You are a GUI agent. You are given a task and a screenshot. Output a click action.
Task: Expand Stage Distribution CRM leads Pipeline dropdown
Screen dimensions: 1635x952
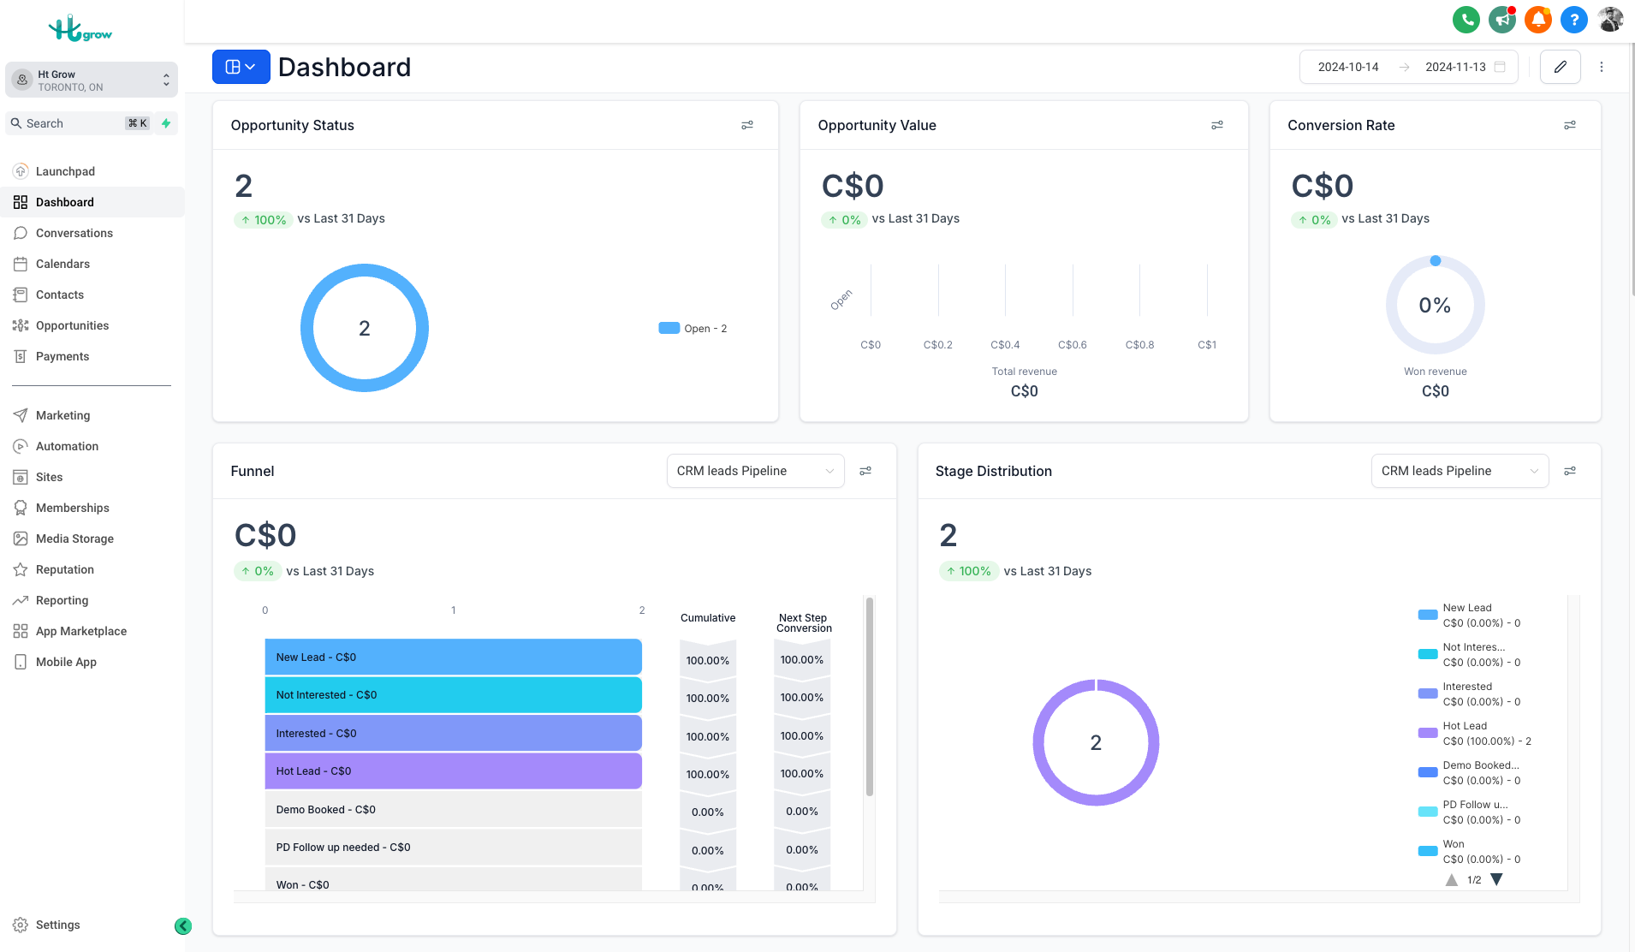click(x=1460, y=471)
